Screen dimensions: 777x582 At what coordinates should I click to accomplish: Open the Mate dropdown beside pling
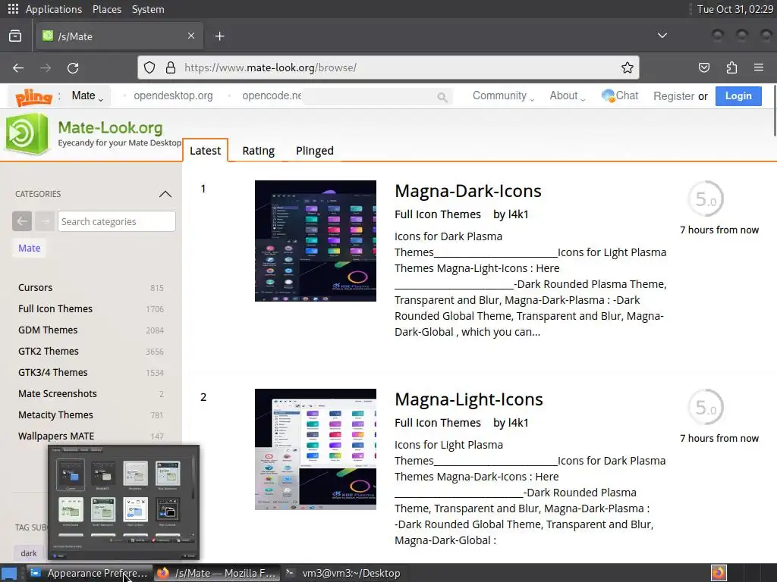[x=87, y=96]
